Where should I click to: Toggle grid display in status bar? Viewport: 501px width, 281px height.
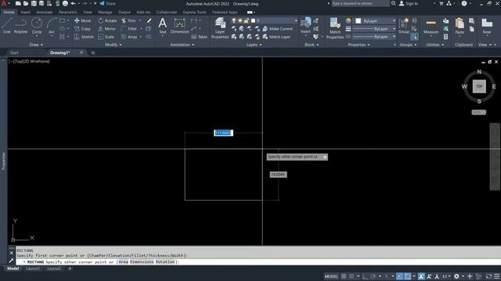pyautogui.click(x=344, y=276)
